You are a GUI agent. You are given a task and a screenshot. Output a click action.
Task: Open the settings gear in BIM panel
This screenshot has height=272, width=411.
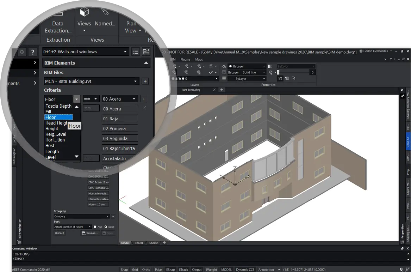coord(22,52)
